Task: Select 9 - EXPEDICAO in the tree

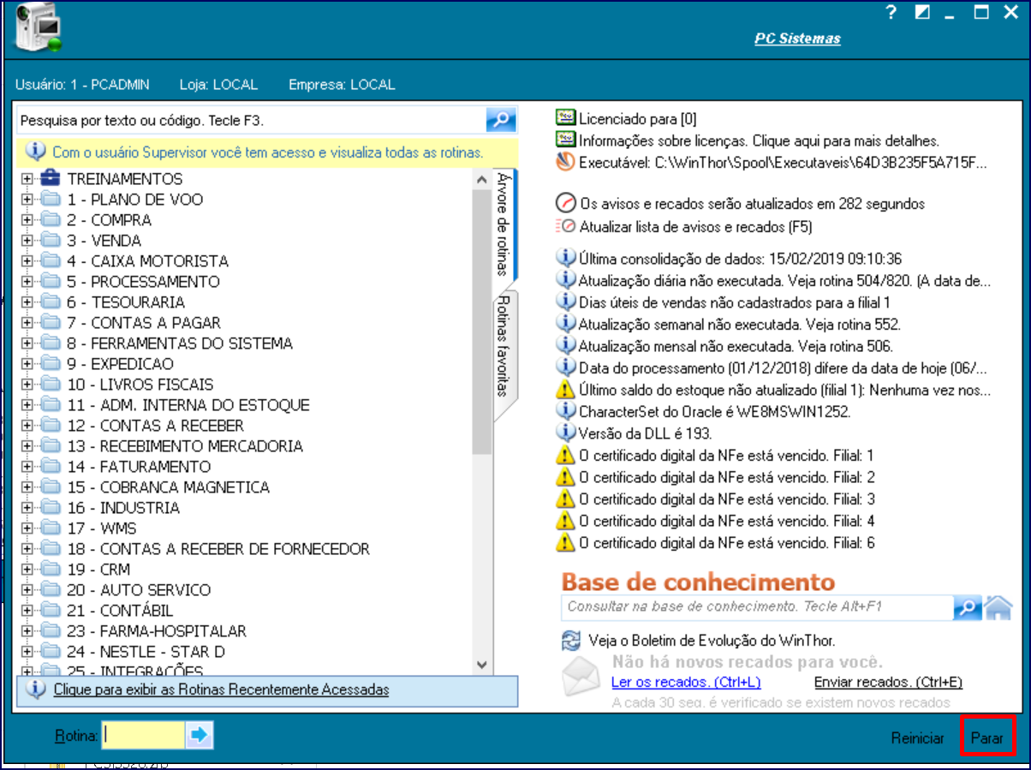Action: pyautogui.click(x=121, y=364)
